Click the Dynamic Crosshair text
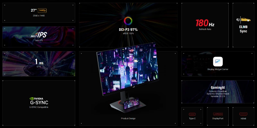This screenshot has height=128, width=257. coord(218,92)
